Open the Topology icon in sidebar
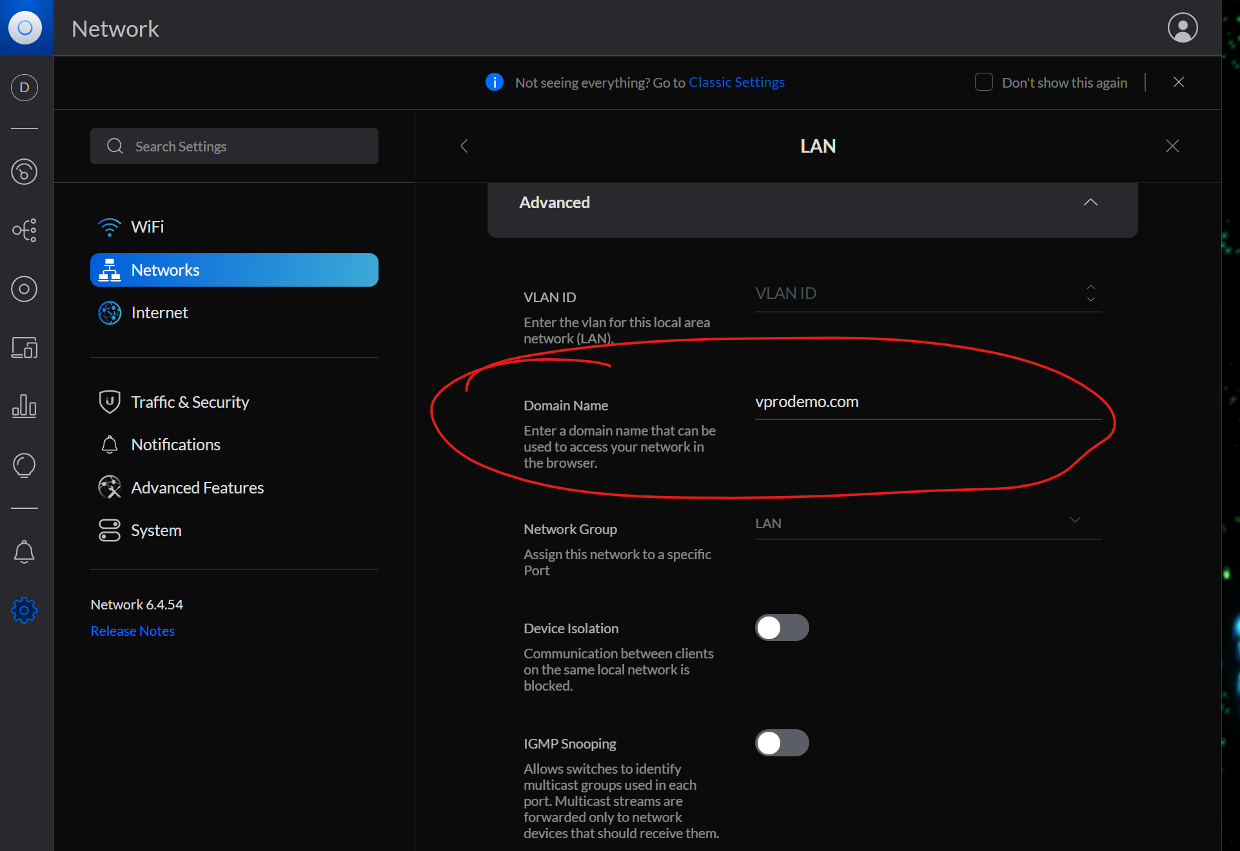The height and width of the screenshot is (851, 1240). (25, 230)
